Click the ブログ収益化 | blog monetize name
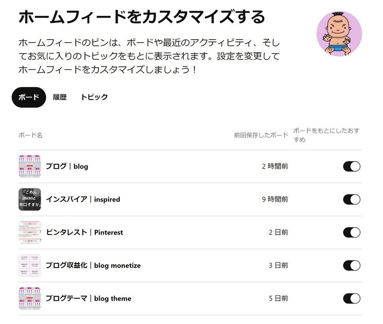The image size is (383, 324). (x=93, y=266)
